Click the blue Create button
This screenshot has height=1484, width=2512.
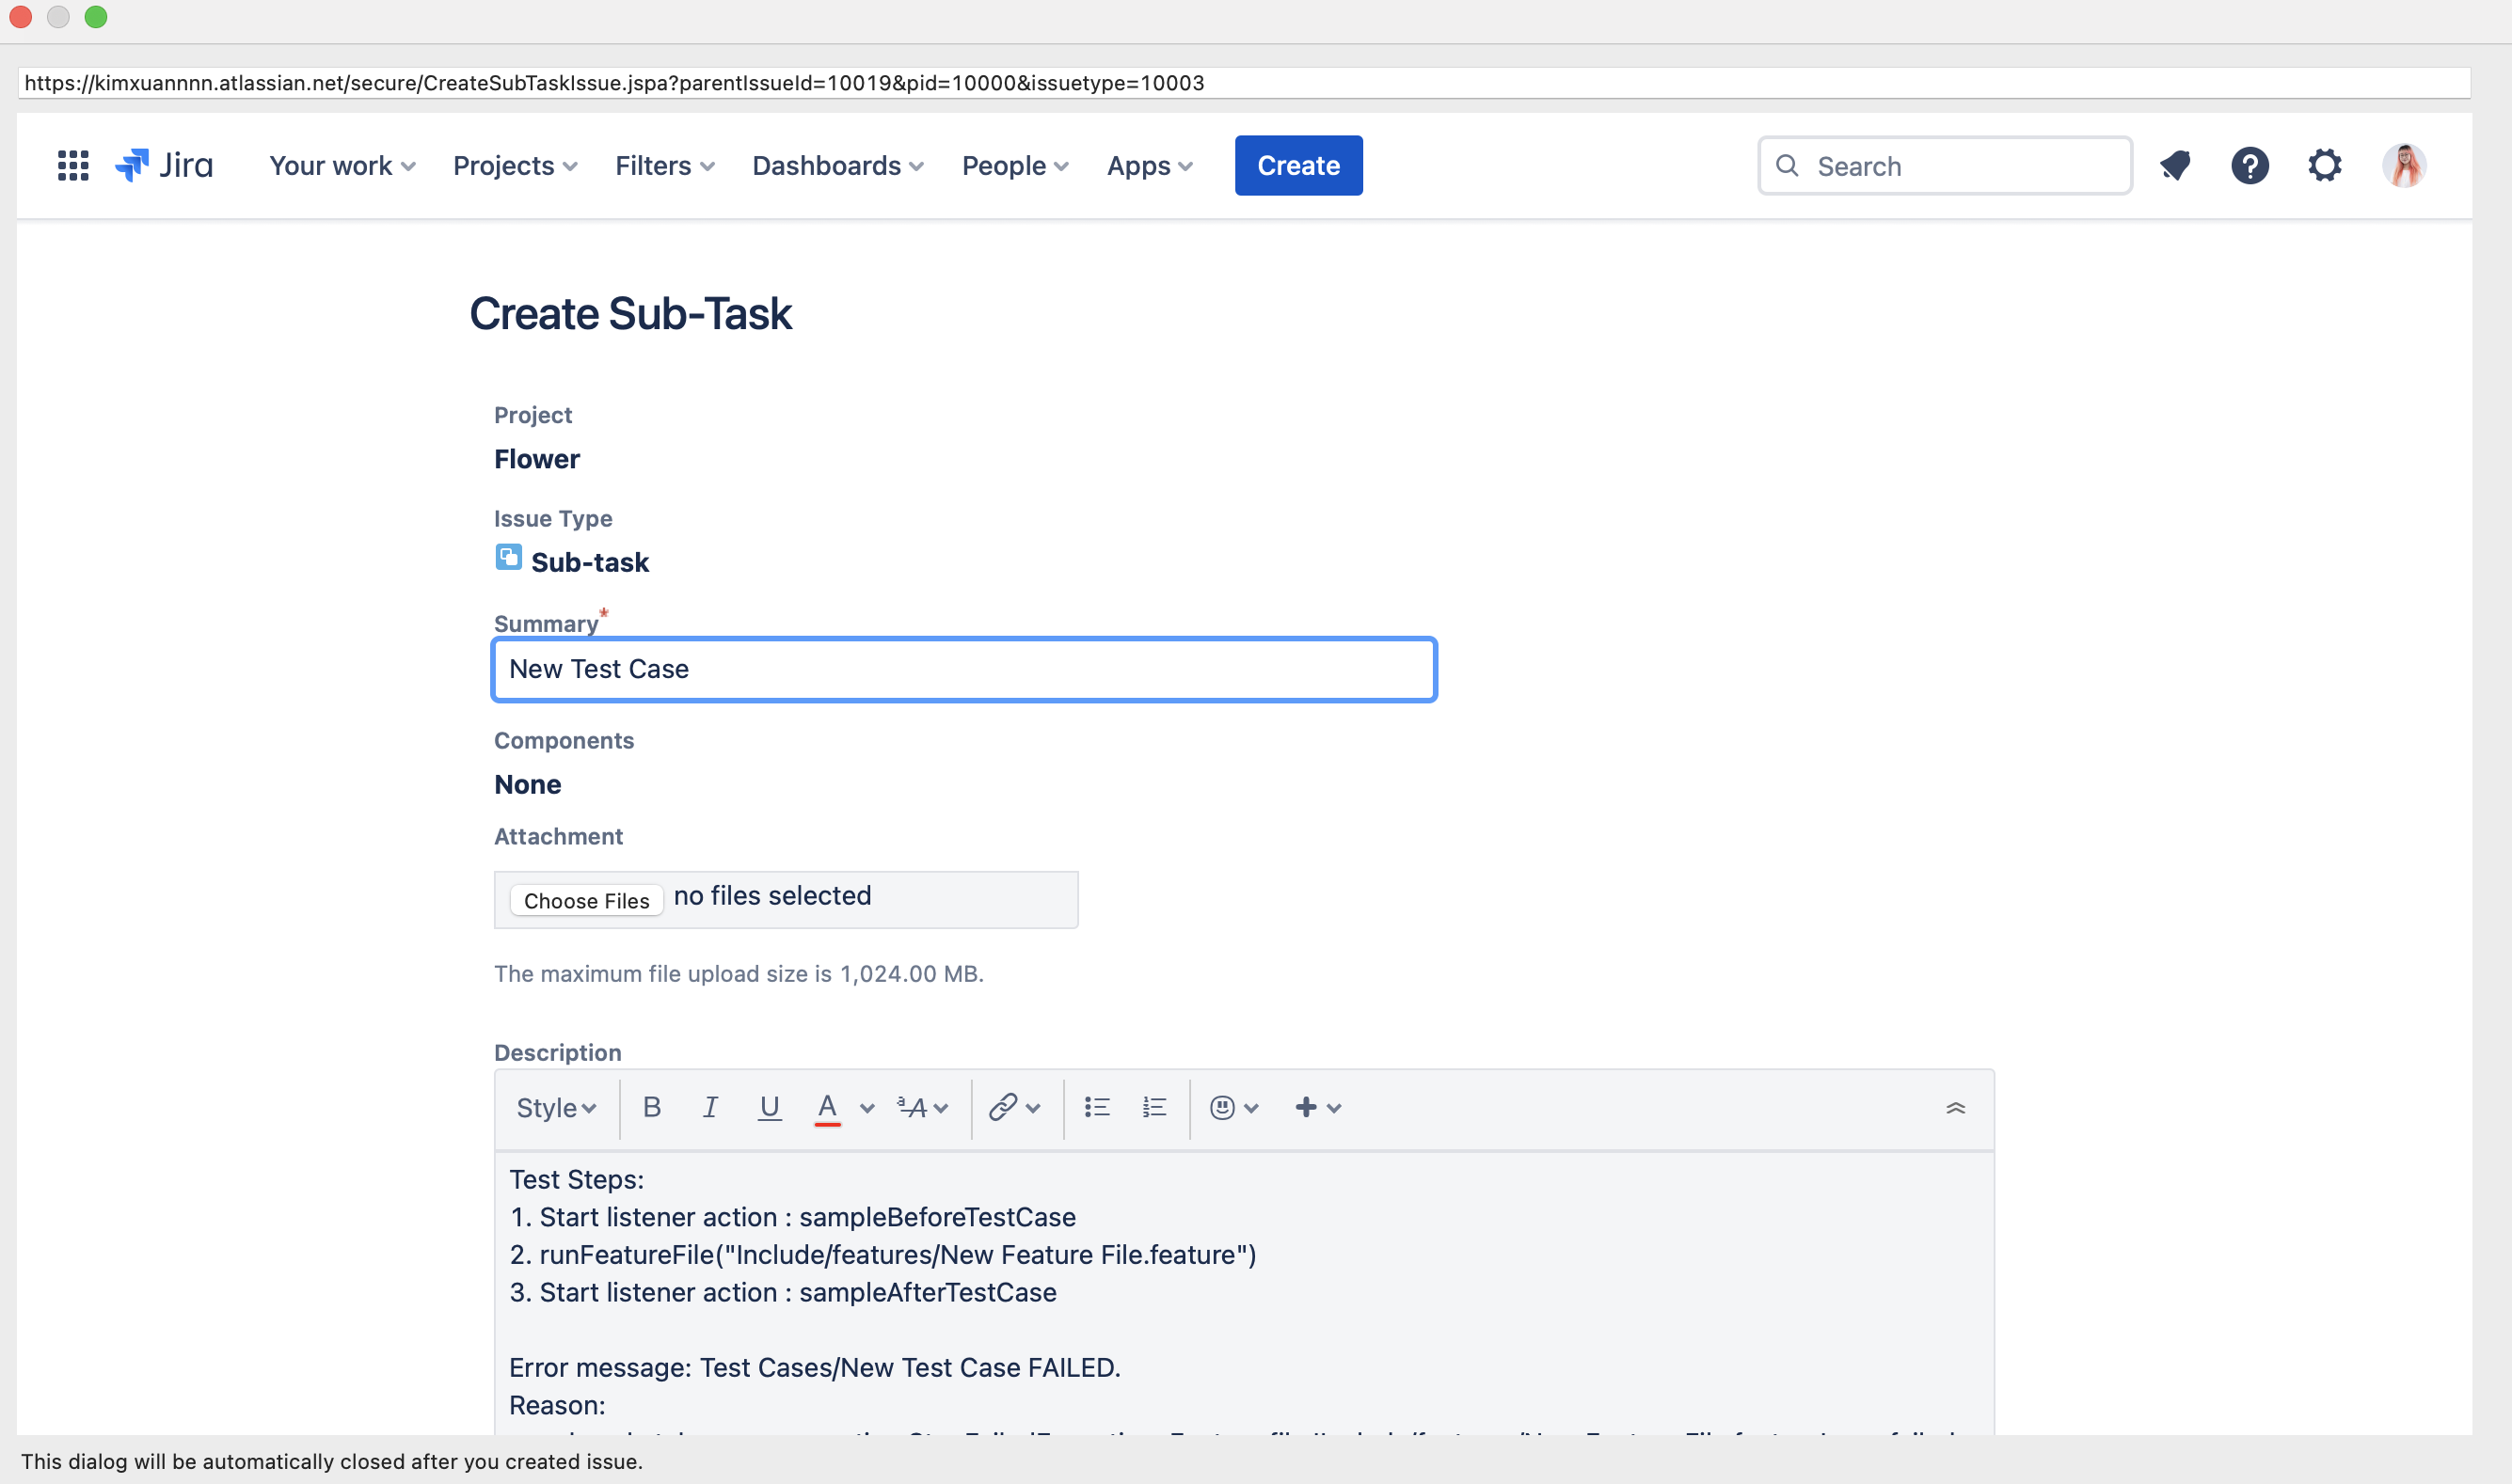[x=1297, y=166]
